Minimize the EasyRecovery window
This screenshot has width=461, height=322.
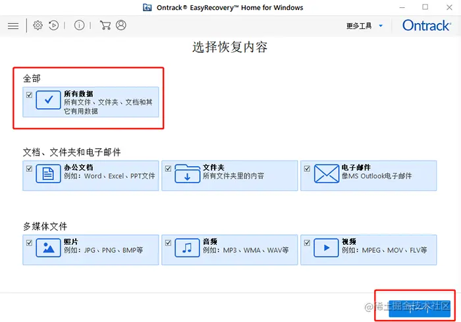click(402, 7)
